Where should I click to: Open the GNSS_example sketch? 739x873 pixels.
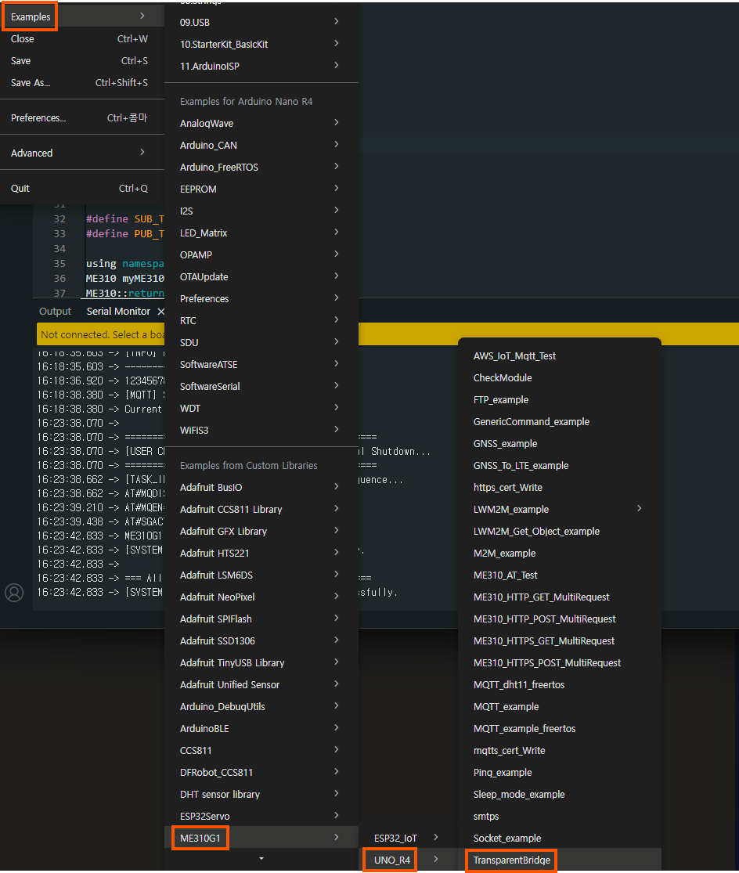pyautogui.click(x=559, y=443)
